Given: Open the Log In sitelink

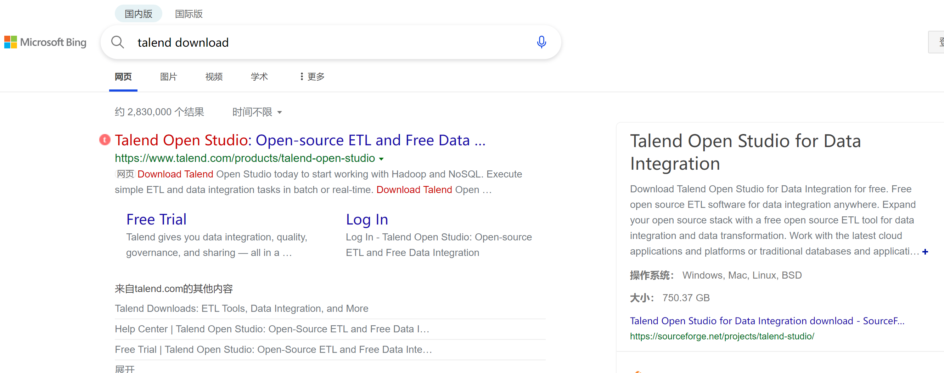Looking at the screenshot, I should coord(367,220).
